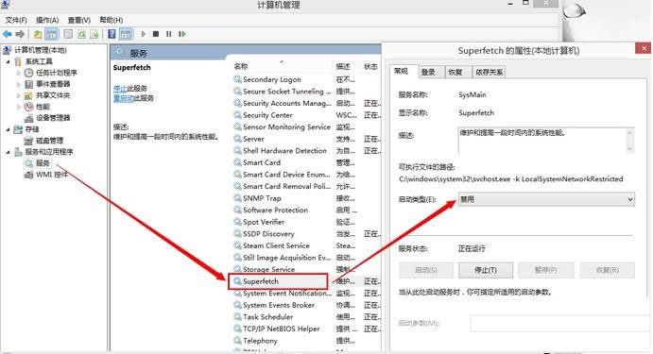
Task: Click the 停止 this service link
Action: 119,88
